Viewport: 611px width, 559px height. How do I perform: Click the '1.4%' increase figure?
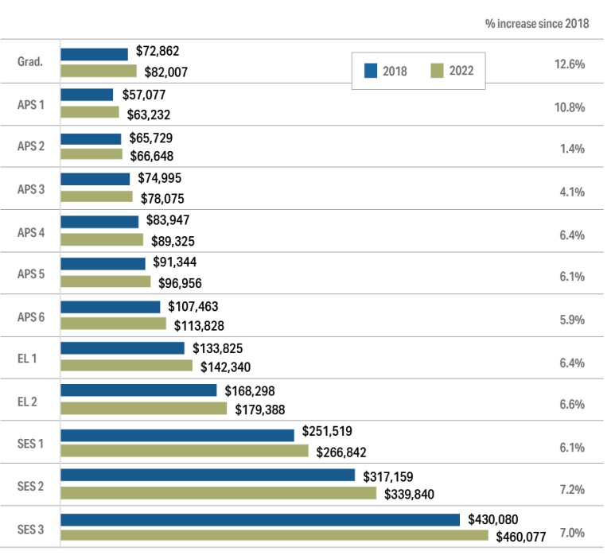click(x=573, y=149)
